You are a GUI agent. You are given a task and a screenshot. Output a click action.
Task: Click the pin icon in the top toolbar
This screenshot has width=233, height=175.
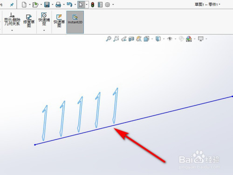12,5
